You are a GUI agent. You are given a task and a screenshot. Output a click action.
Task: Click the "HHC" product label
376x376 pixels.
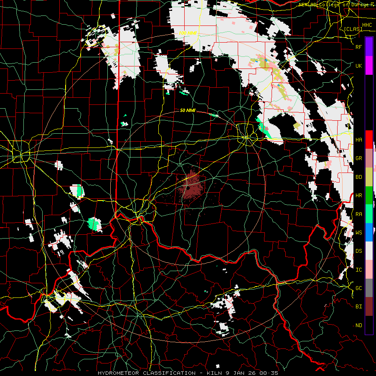367,25
